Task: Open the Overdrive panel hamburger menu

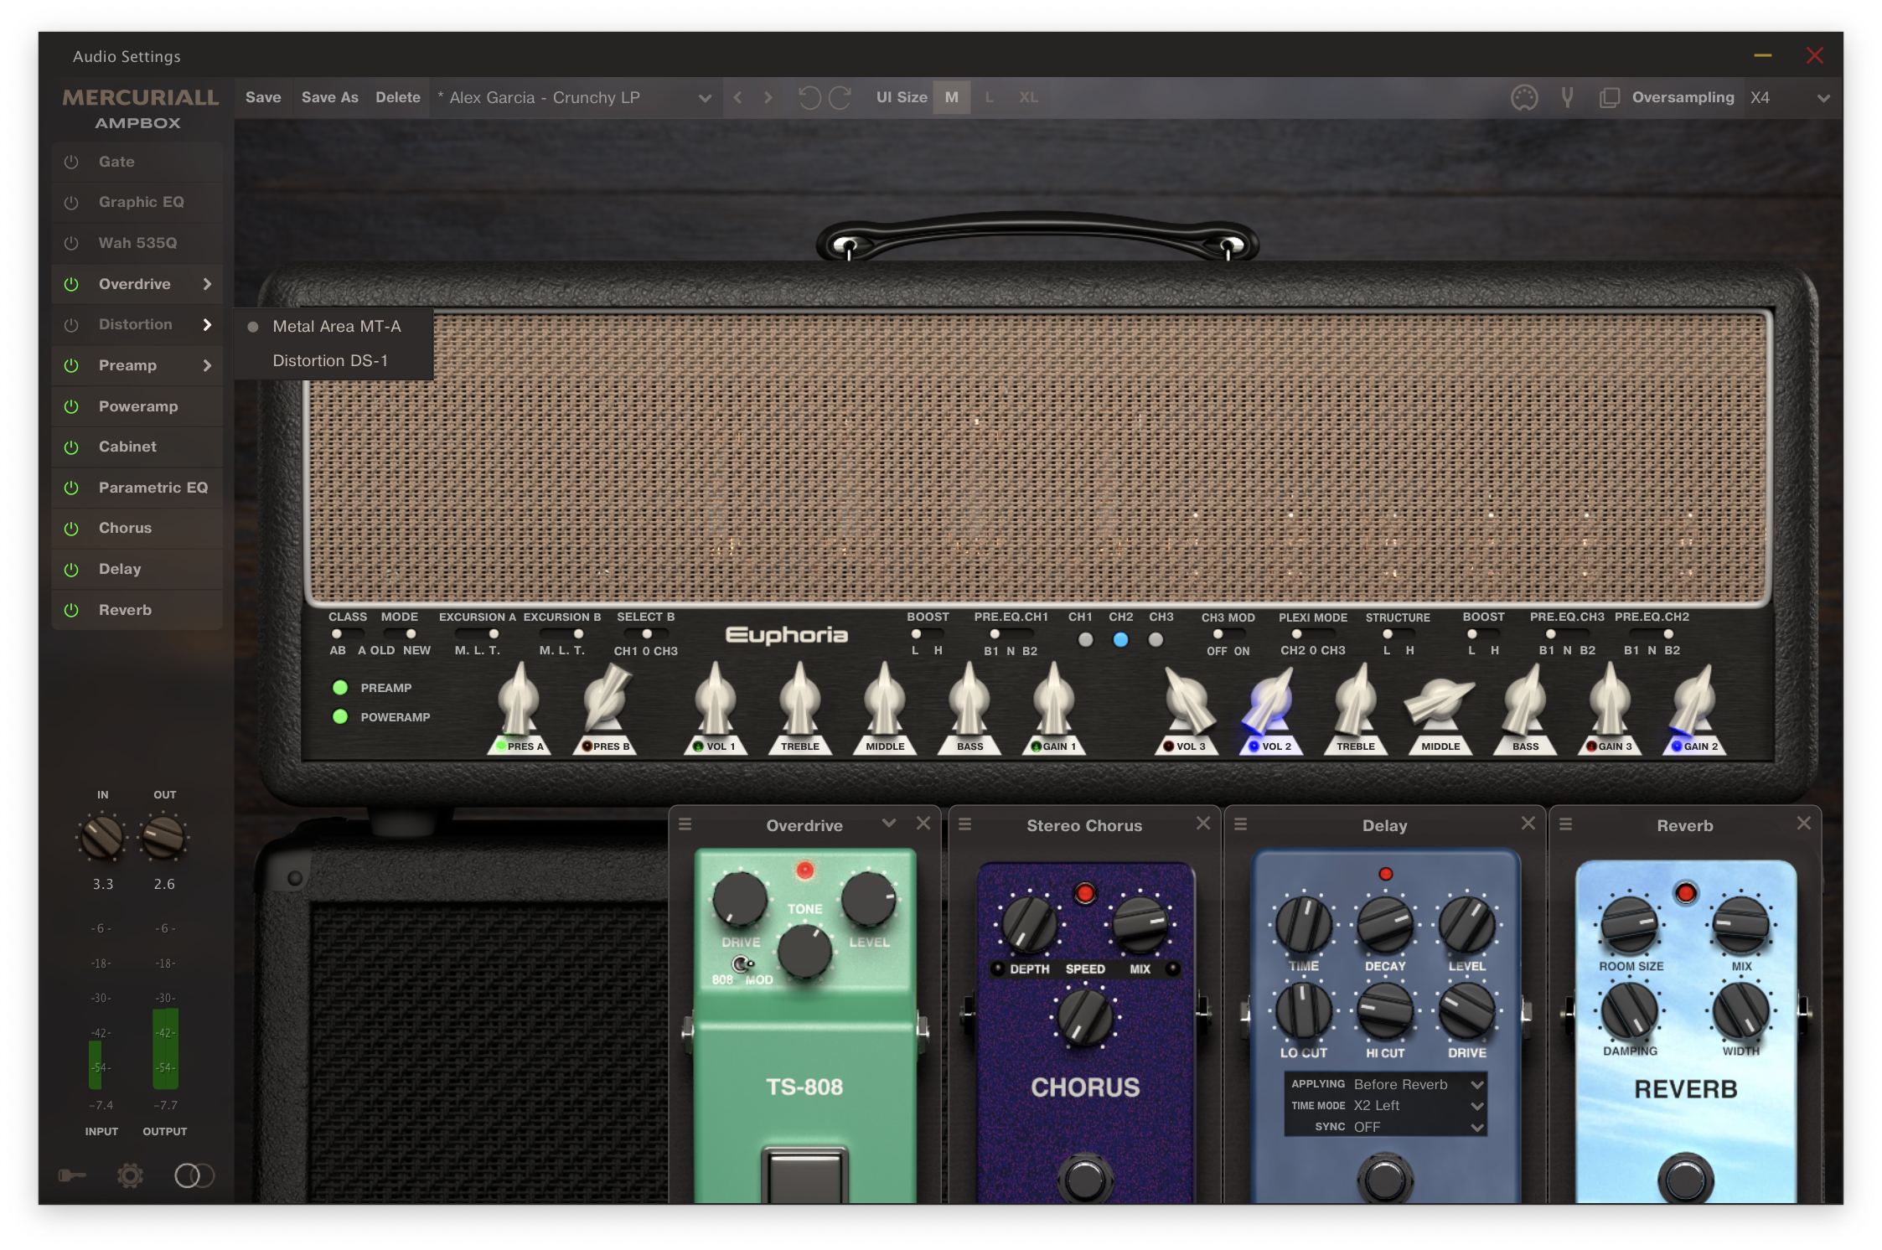Action: pyautogui.click(x=685, y=824)
